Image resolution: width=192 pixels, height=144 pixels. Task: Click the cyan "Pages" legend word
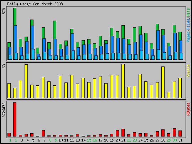pyautogui.click(x=188, y=37)
